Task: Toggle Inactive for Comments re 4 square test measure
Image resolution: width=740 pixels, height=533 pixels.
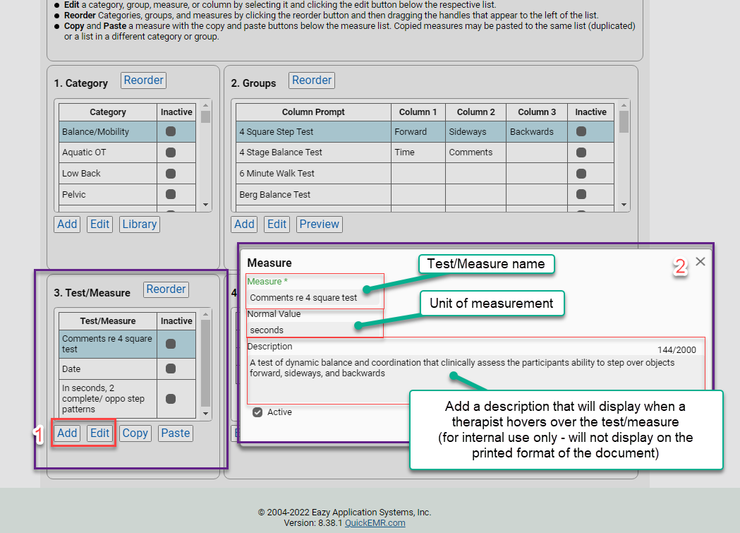Action: pyautogui.click(x=171, y=344)
